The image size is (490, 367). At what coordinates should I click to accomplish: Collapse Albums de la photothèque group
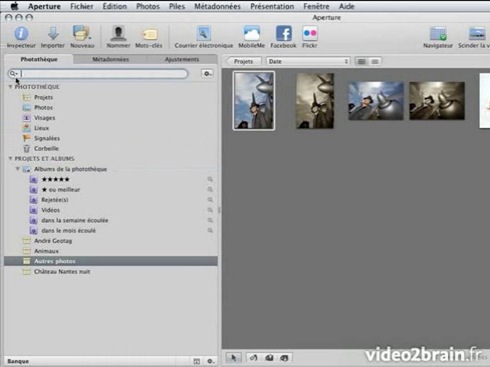18,169
